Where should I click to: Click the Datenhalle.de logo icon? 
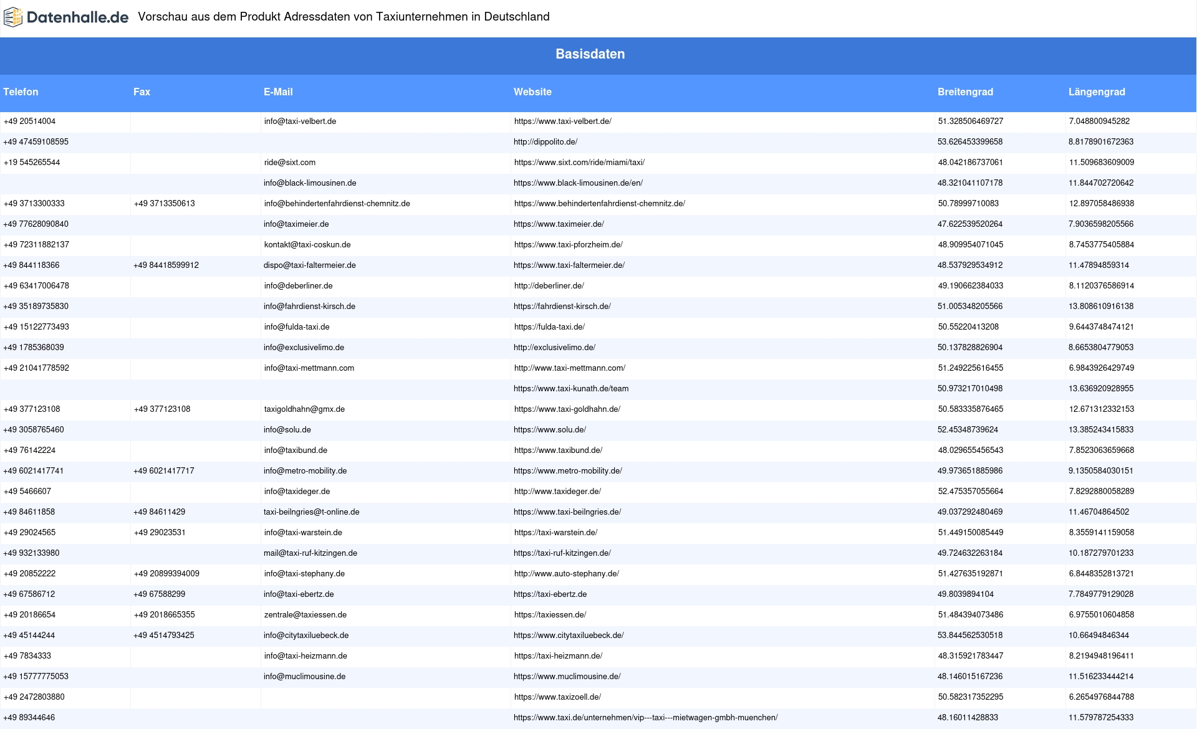point(13,17)
